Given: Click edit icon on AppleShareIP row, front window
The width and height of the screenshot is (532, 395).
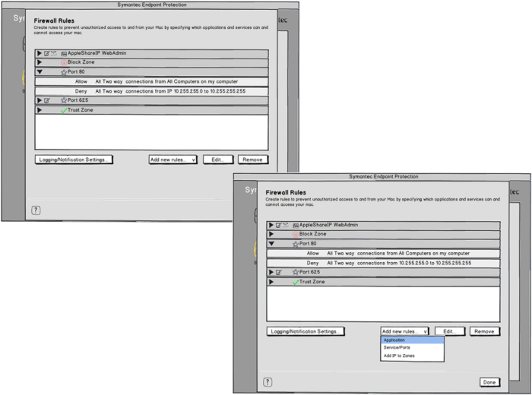Looking at the screenshot, I should [279, 225].
